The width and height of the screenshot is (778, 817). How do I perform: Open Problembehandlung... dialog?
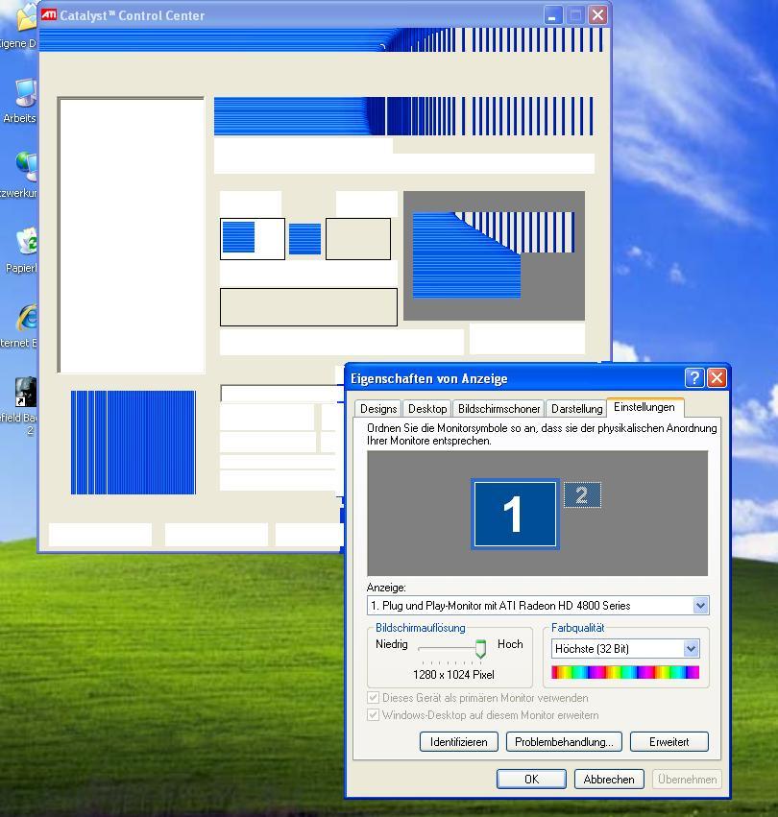(564, 741)
